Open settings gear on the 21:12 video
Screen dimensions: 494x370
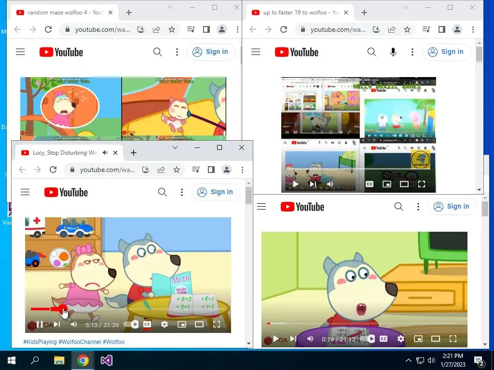401,339
